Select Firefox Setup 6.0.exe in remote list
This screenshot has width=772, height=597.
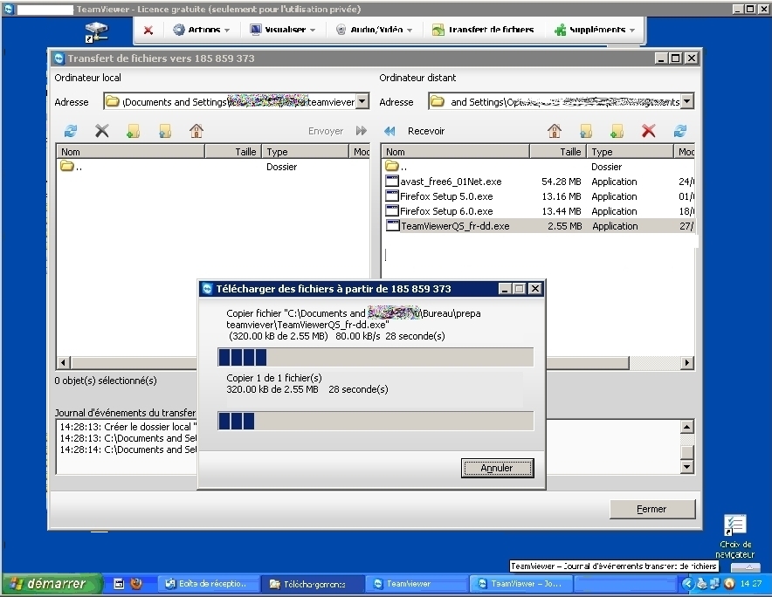coord(538,210)
